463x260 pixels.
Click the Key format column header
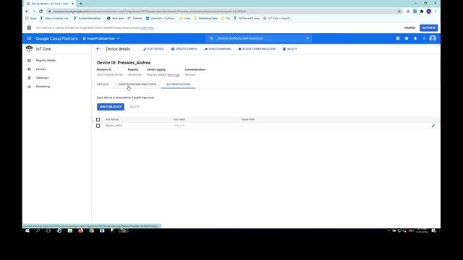112,119
